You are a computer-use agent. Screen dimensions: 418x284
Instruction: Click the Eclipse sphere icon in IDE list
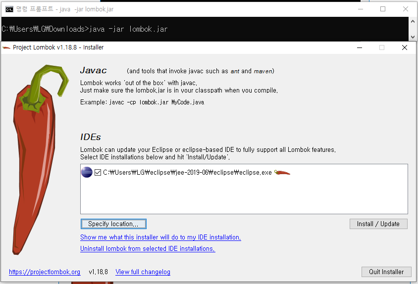tap(87, 172)
